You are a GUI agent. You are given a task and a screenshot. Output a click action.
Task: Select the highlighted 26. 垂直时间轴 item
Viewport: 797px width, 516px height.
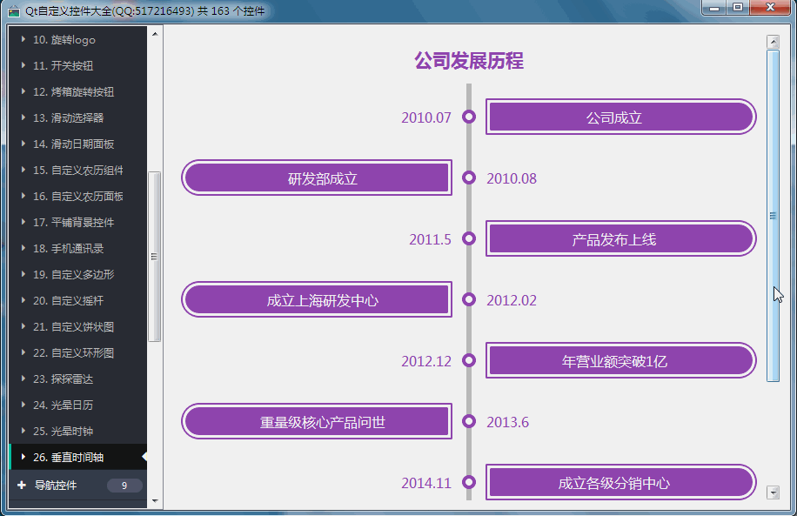point(70,457)
